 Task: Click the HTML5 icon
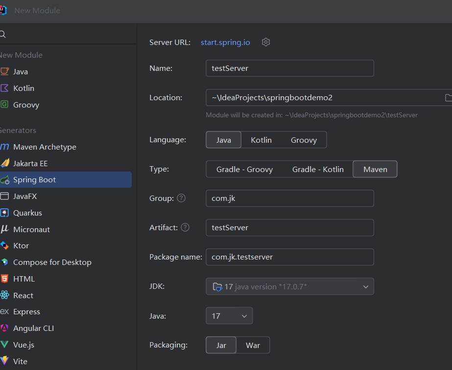click(x=4, y=279)
